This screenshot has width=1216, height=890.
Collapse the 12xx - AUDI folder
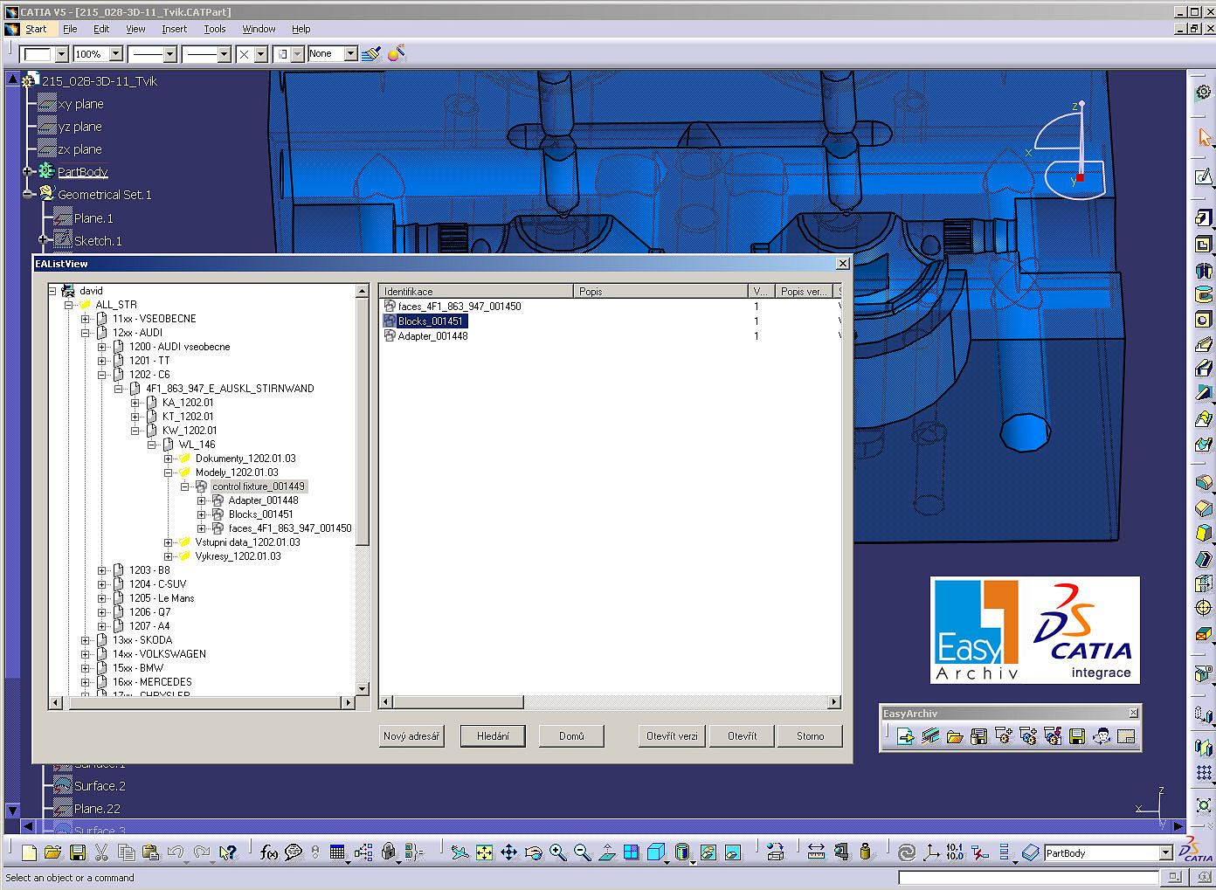click(x=86, y=333)
